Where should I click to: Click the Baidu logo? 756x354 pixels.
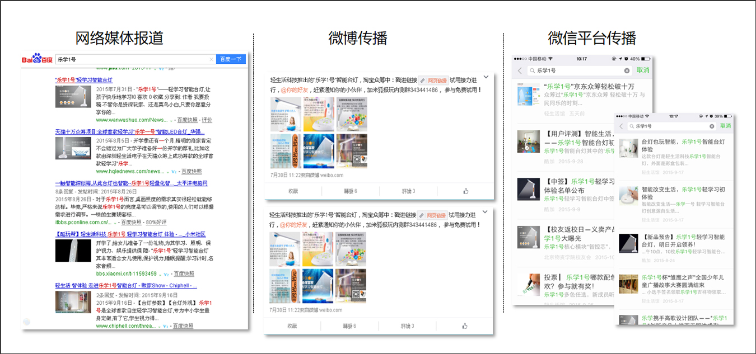(x=37, y=59)
